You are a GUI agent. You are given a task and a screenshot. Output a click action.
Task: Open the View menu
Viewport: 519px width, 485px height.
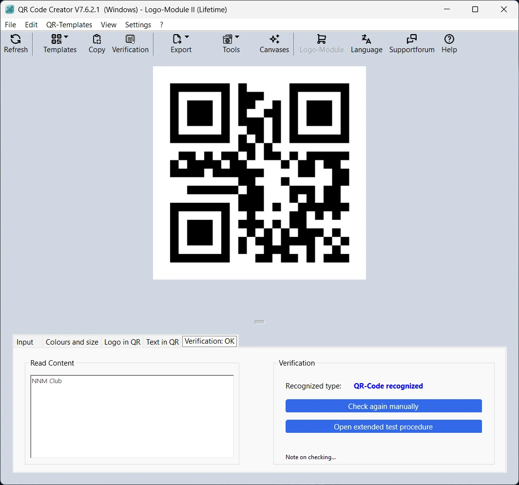(x=109, y=25)
